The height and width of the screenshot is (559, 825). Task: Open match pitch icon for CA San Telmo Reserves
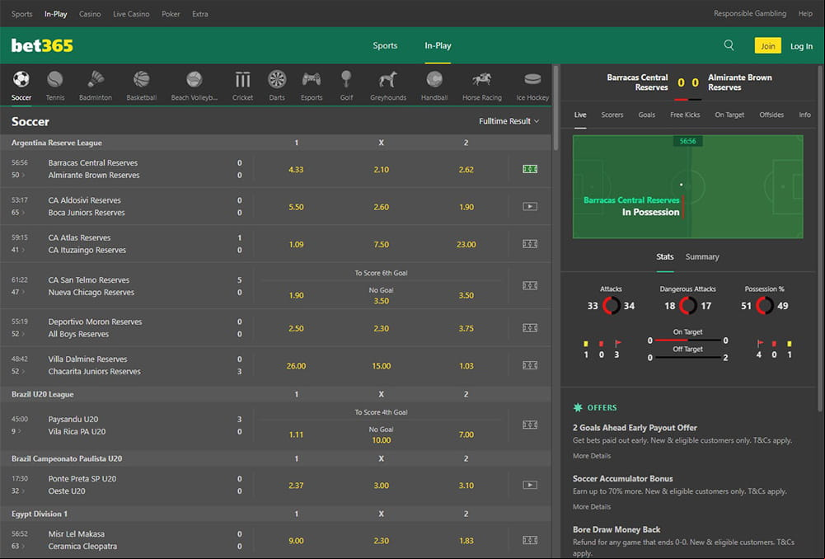pos(530,285)
